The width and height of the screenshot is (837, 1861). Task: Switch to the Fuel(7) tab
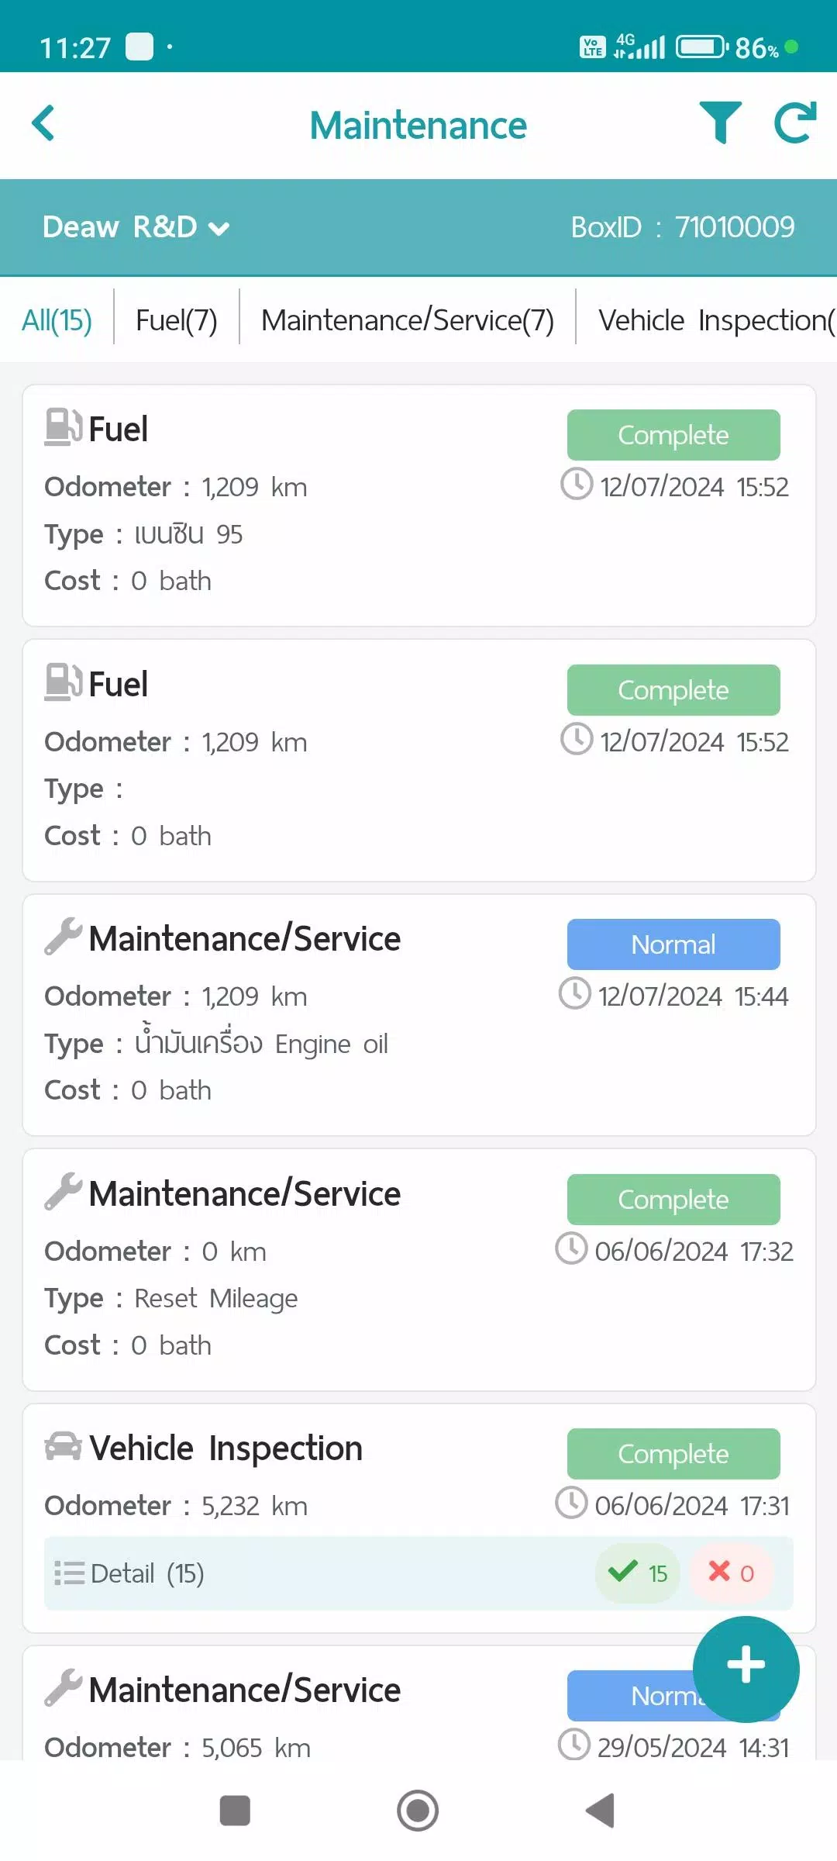(177, 319)
